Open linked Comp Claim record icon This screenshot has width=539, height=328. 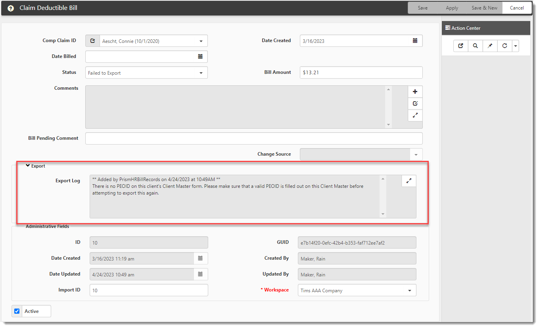[92, 41]
